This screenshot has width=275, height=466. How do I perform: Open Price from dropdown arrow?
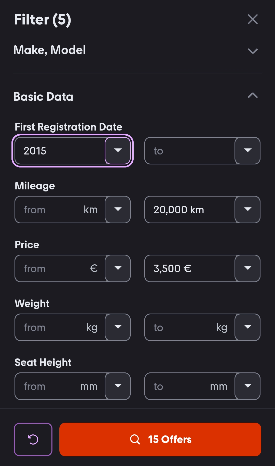118,268
